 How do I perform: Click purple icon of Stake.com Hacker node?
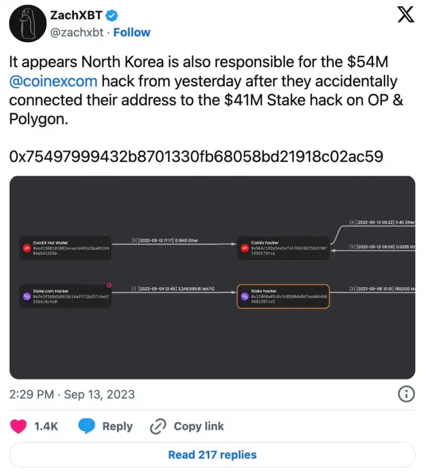click(27, 296)
